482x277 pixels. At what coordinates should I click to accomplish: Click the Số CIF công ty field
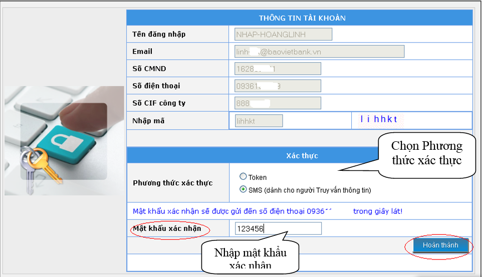(x=278, y=103)
